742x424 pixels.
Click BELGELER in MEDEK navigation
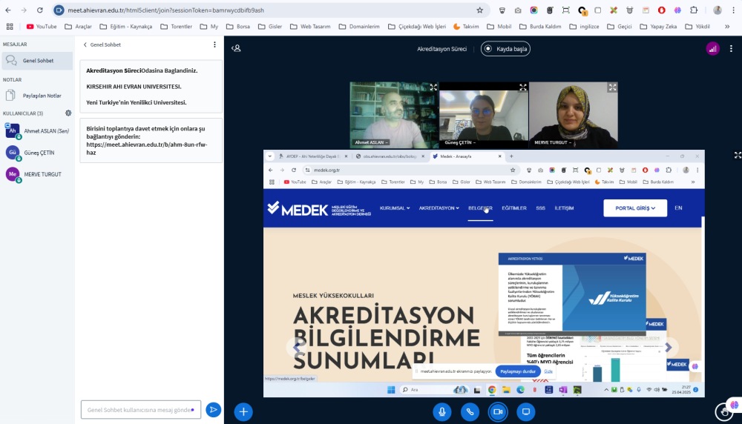480,208
